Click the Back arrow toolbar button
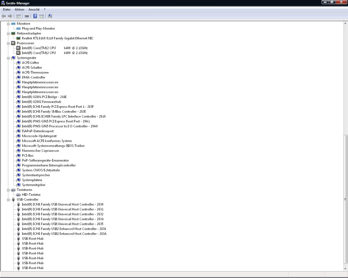The height and width of the screenshot is (278, 348). click(4, 16)
